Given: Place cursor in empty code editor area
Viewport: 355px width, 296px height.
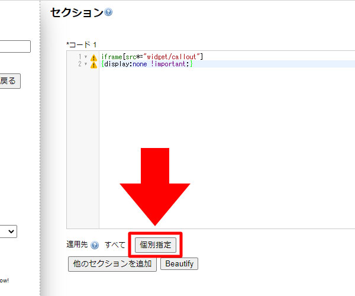Looking at the screenshot, I should pyautogui.click(x=227, y=147).
